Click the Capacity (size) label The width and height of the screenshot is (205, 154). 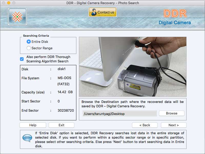coord(33,92)
